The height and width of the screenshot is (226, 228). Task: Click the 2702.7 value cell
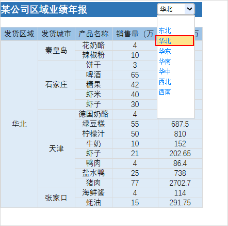click(x=180, y=183)
